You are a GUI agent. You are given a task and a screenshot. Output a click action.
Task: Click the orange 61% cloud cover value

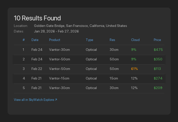[x=134, y=69]
